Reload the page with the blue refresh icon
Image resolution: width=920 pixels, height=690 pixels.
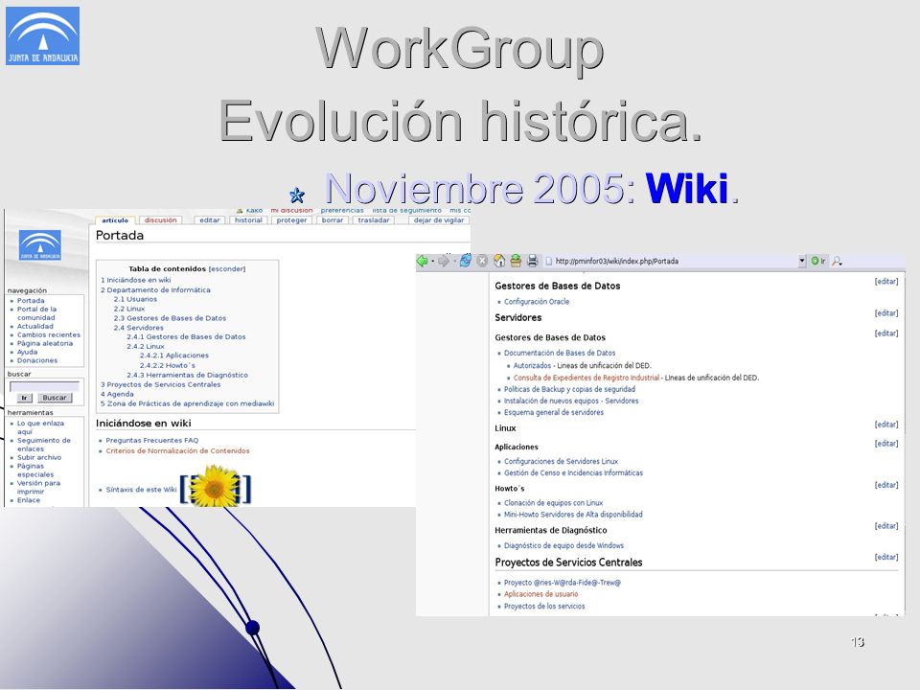466,261
